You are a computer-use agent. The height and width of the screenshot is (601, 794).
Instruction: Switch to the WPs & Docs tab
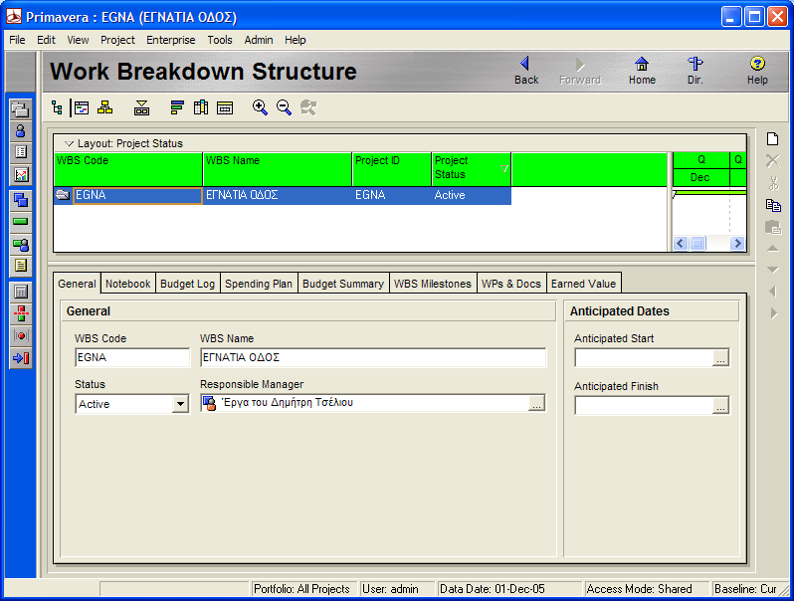point(511,284)
